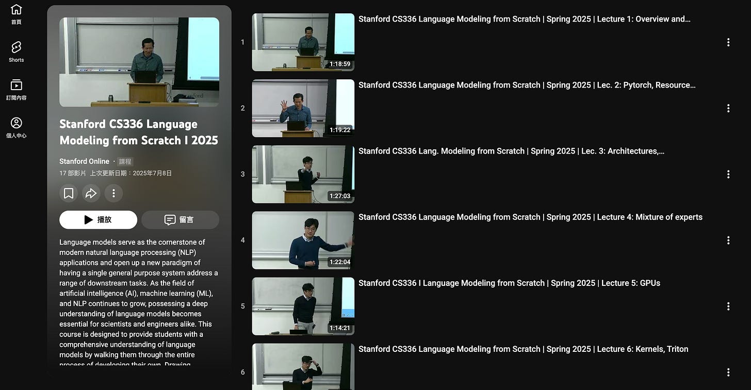The height and width of the screenshot is (390, 751).
Task: Click title Lecture 6: Kernels, Triton
Action: [x=524, y=349]
